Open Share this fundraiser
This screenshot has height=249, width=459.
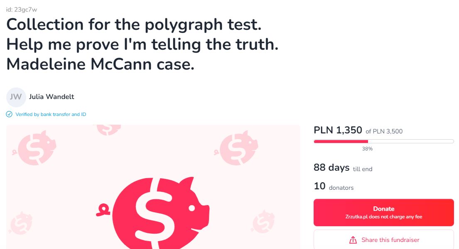coord(383,240)
